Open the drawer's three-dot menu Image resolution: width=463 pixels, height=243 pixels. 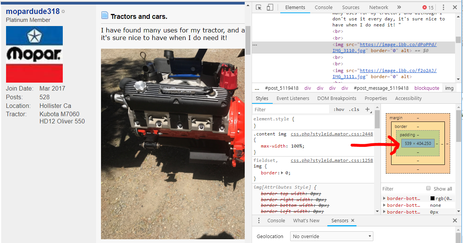(x=259, y=221)
